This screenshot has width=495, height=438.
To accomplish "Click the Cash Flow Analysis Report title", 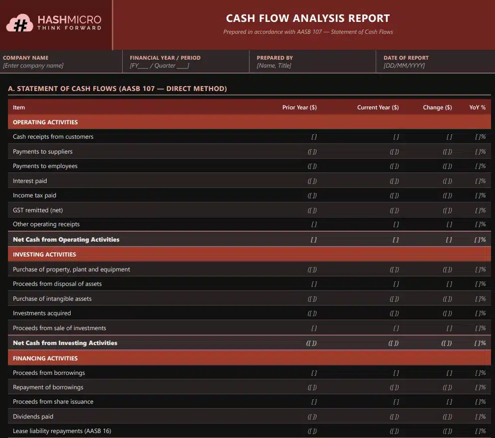I will (308, 18).
